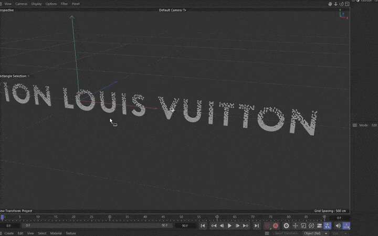378x236 pixels.
Task: Open the Filter menu
Action: pos(64,4)
